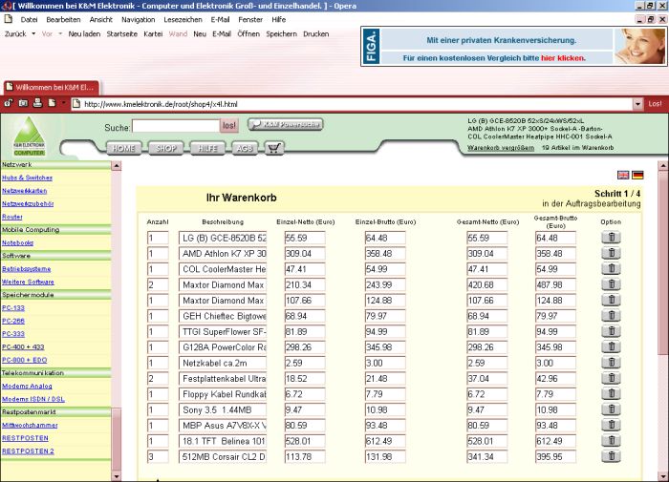Screen dimensions: 669x482
Task: Open the Navigation menu
Action: [138, 20]
